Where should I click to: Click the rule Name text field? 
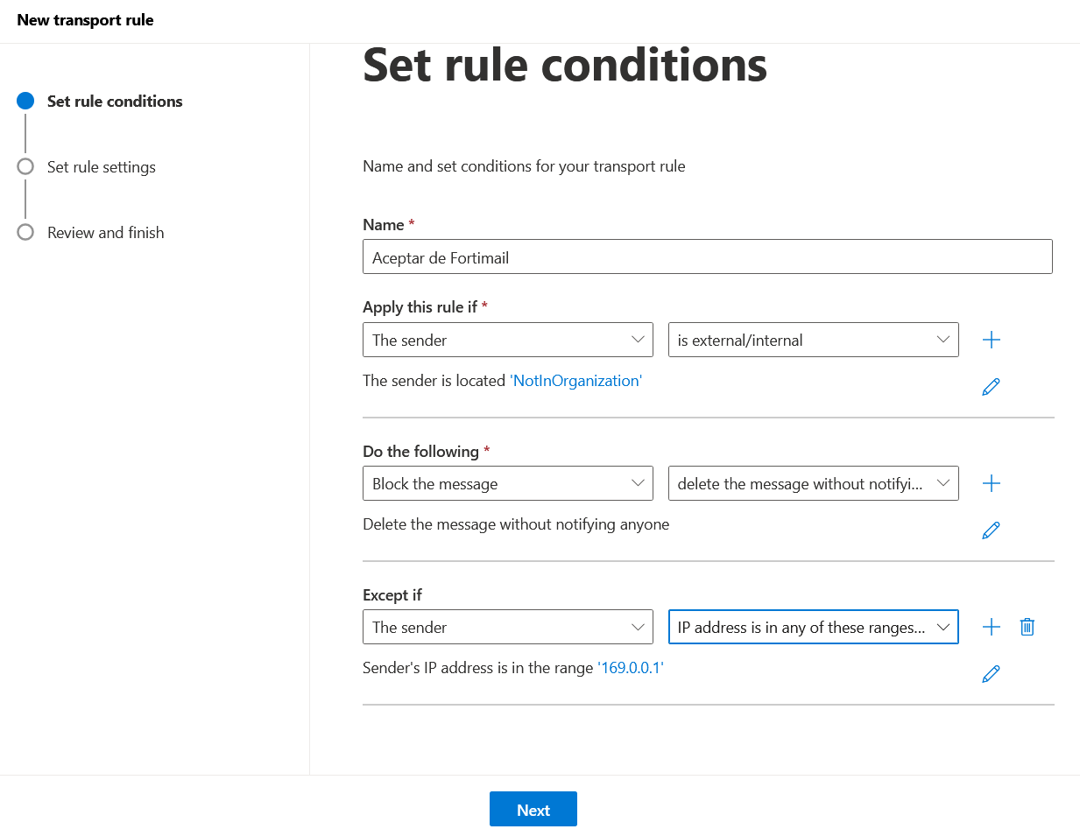point(707,257)
